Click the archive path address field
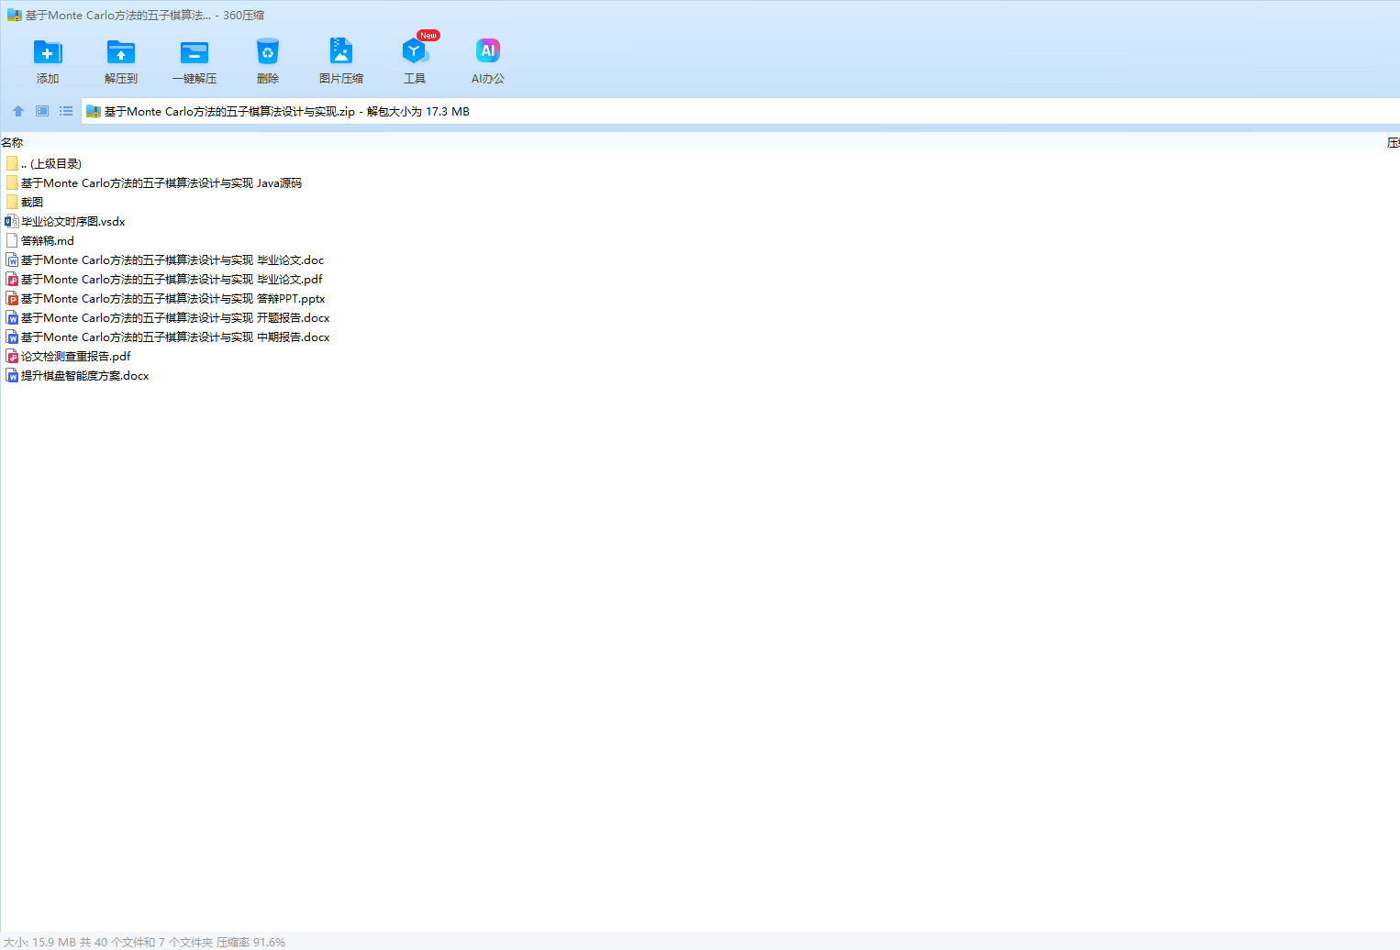Viewport: 1400px width, 950px height. click(x=740, y=112)
